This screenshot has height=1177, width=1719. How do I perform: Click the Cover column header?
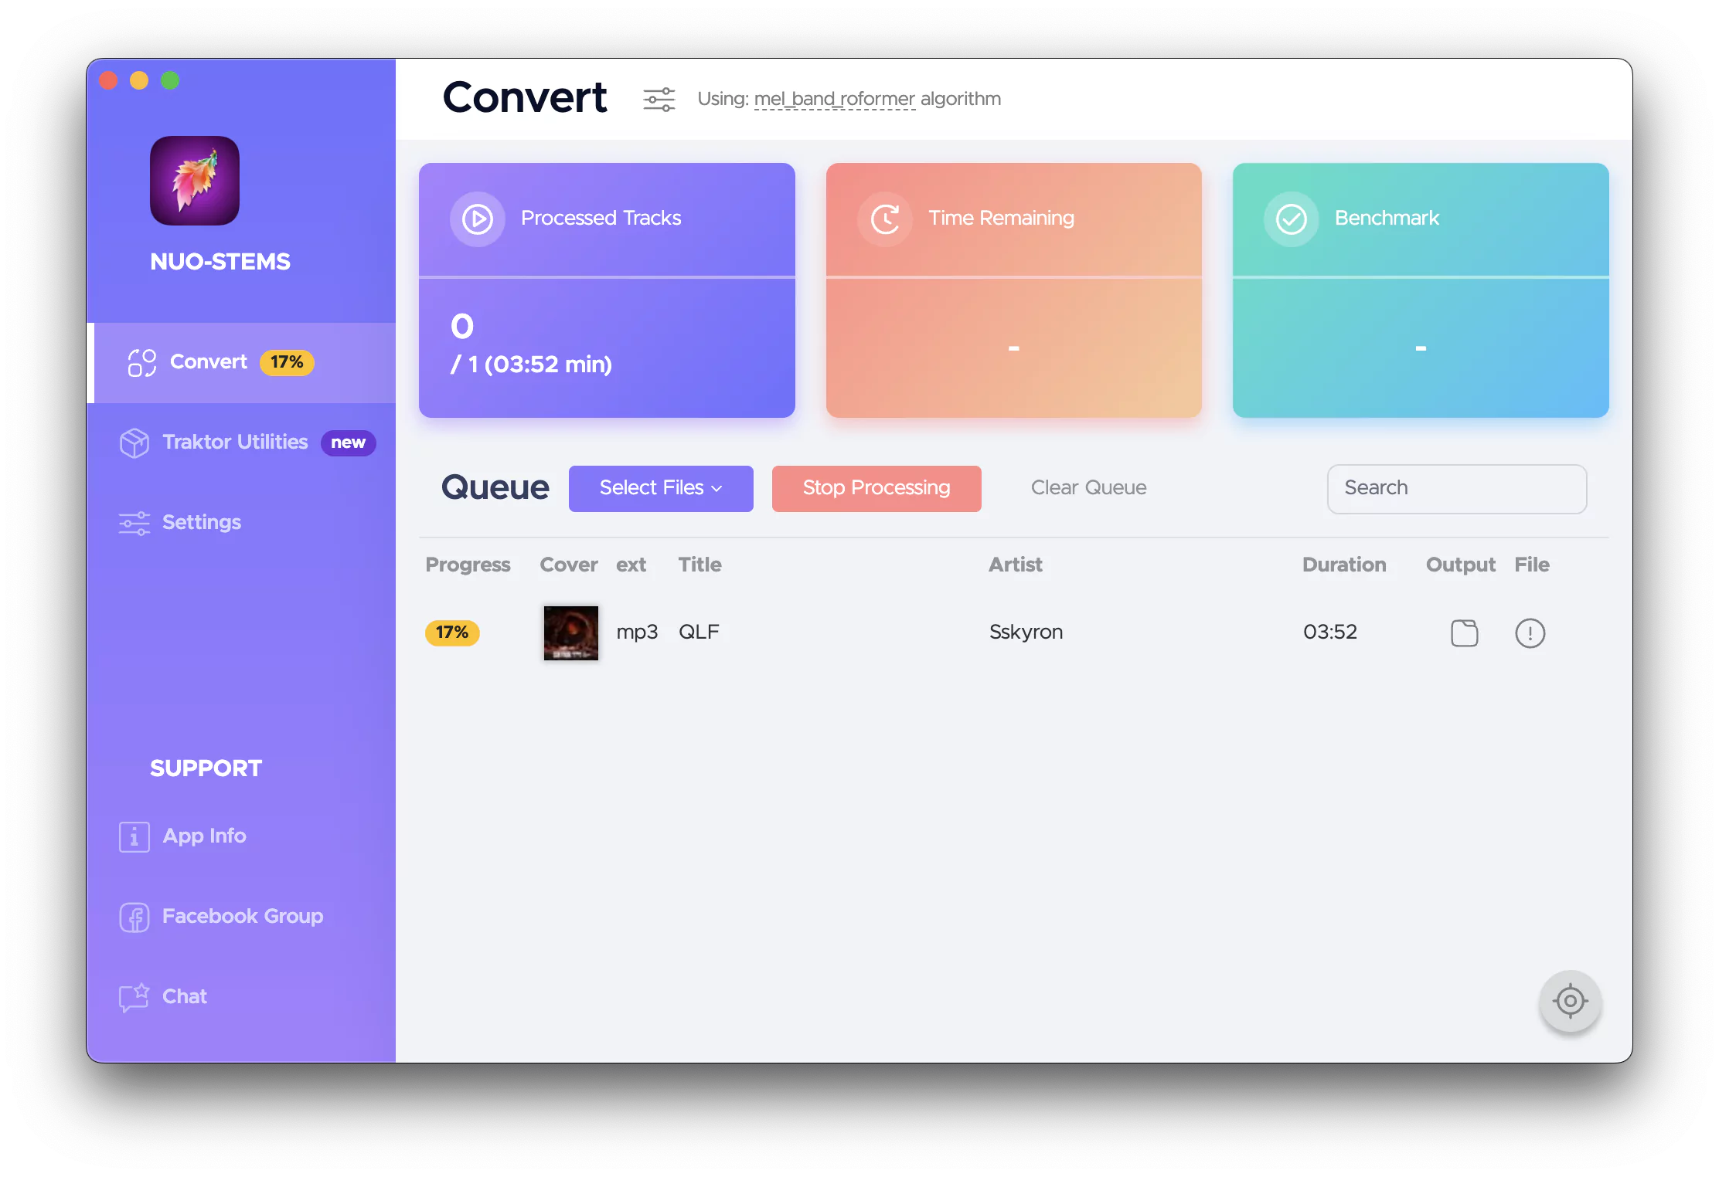pyautogui.click(x=569, y=565)
